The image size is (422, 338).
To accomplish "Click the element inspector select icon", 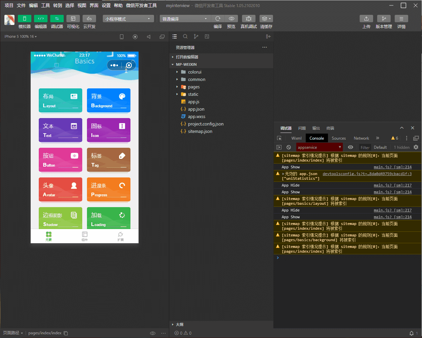I will (279, 138).
